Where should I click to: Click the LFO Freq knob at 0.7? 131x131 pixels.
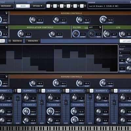[x=107, y=34]
